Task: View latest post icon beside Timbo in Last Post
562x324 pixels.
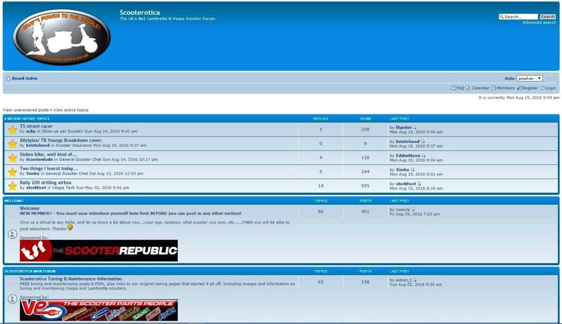Action: pos(412,170)
